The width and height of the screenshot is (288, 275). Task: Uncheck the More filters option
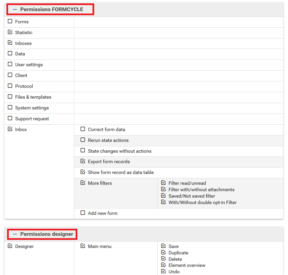point(83,183)
